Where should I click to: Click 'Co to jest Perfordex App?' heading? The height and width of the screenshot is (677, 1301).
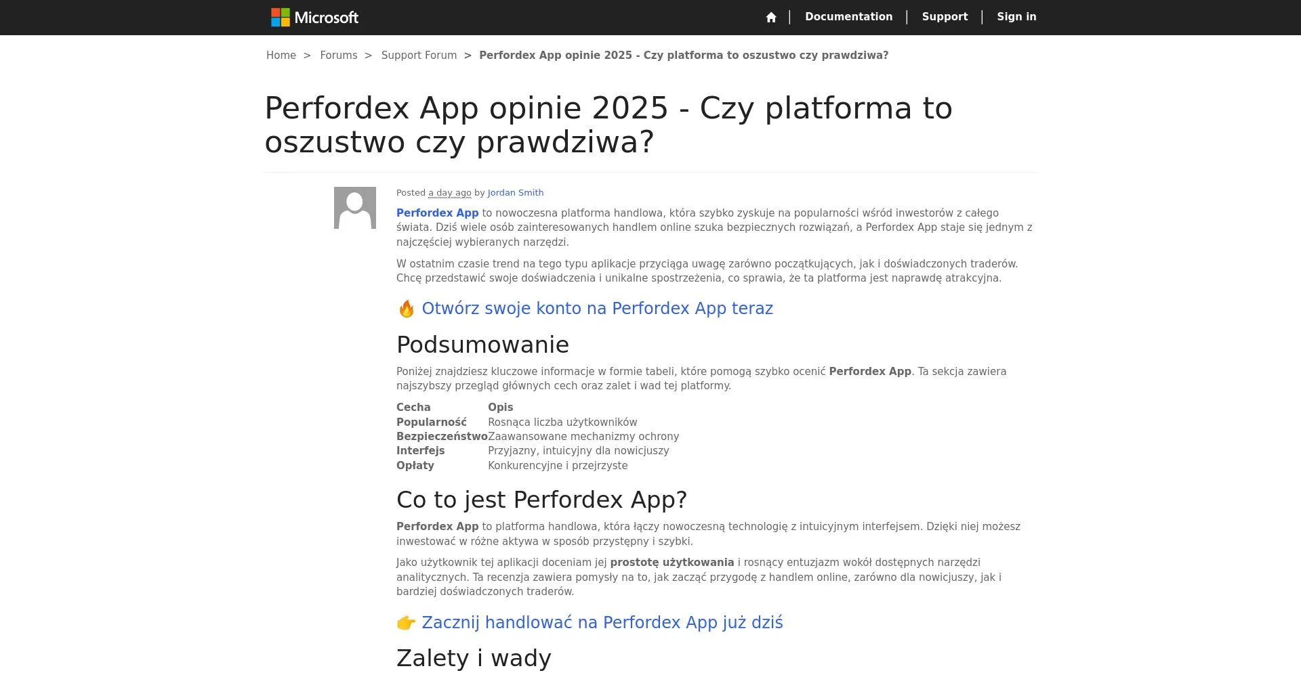pyautogui.click(x=541, y=500)
